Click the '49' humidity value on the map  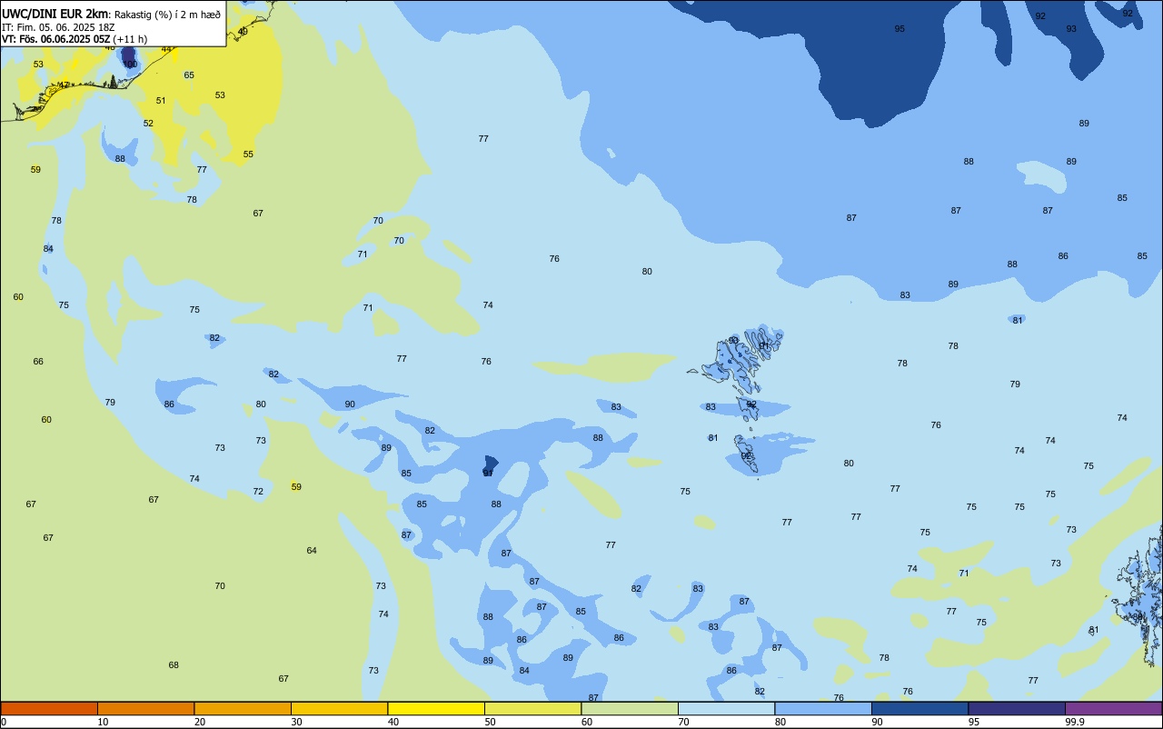point(243,32)
